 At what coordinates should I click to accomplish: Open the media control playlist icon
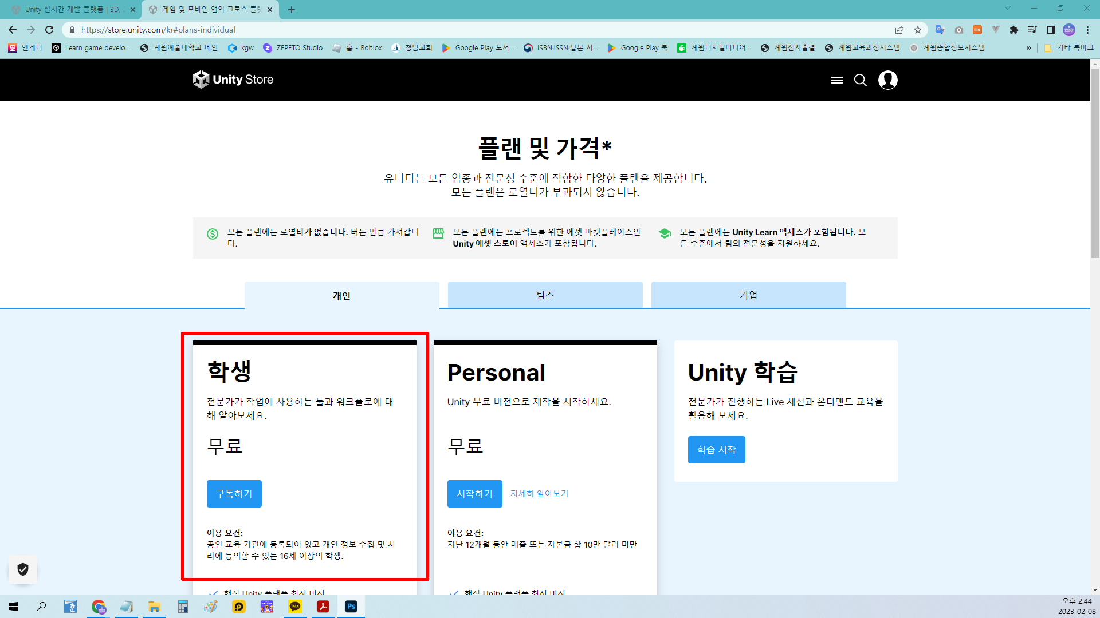click(1032, 30)
